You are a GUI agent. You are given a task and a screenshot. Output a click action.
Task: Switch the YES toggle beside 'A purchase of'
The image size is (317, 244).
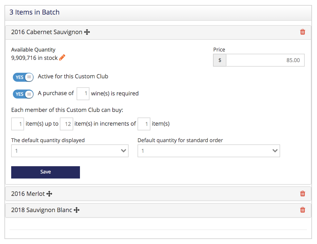(x=23, y=94)
